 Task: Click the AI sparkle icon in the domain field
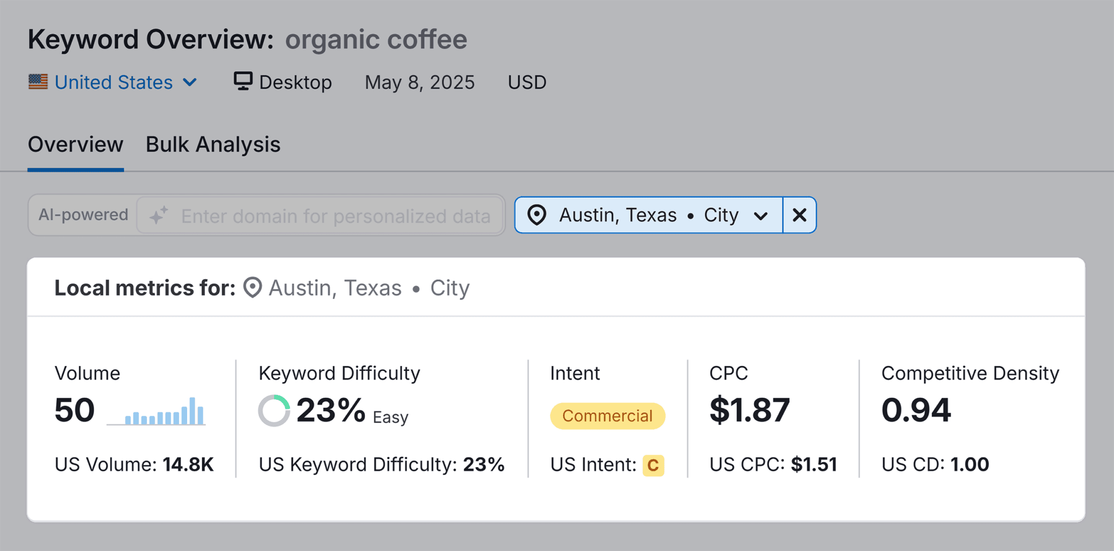(158, 215)
